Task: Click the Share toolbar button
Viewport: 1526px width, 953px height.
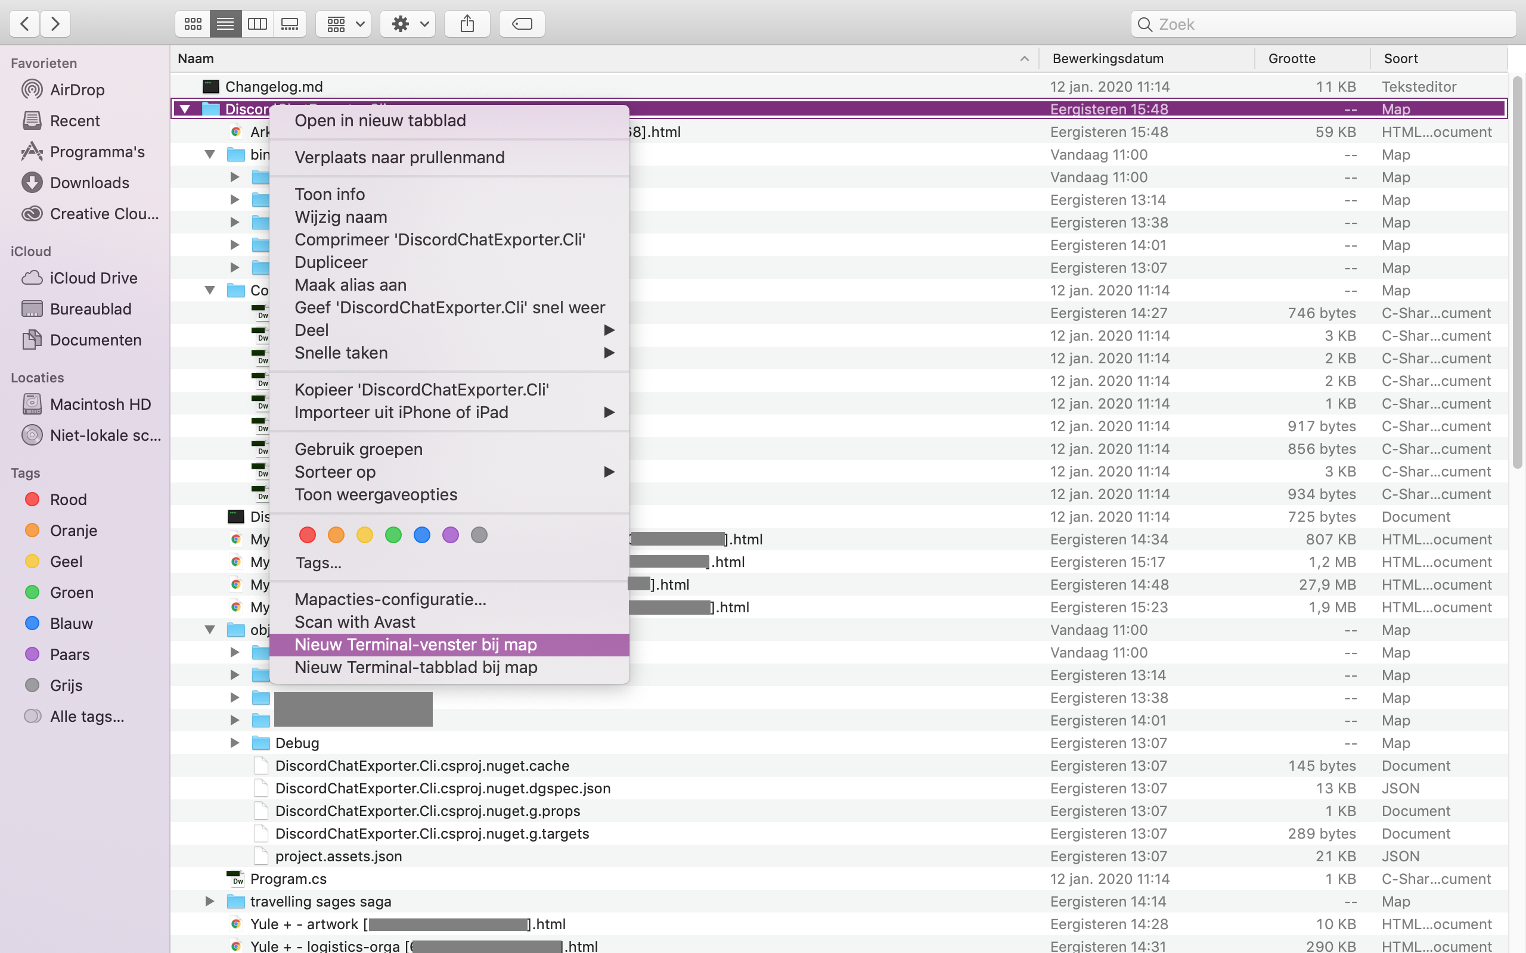Action: 467,24
